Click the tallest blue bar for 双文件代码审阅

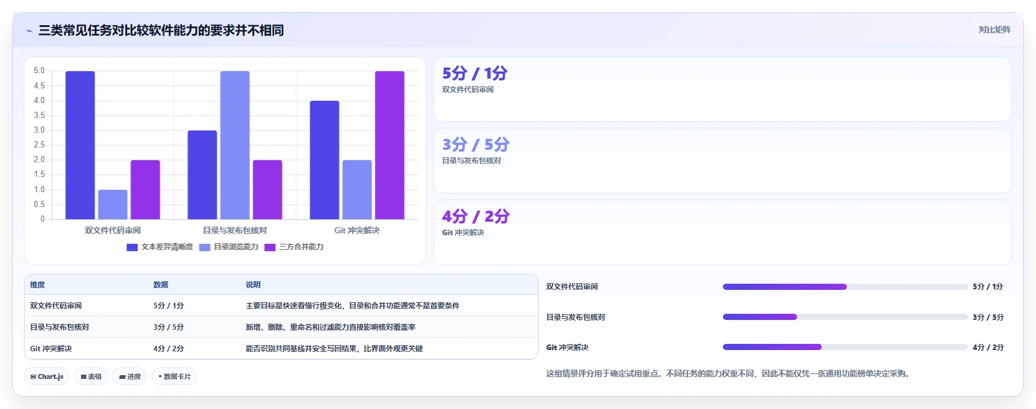80,145
